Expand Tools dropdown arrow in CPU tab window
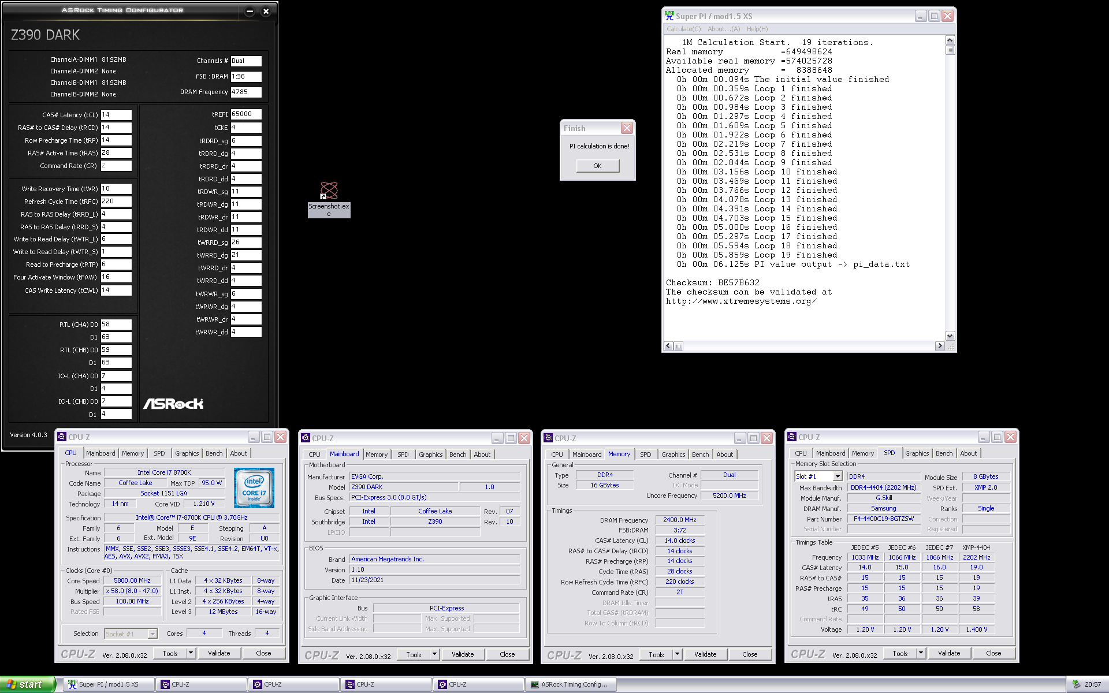This screenshot has width=1109, height=693. [x=191, y=653]
